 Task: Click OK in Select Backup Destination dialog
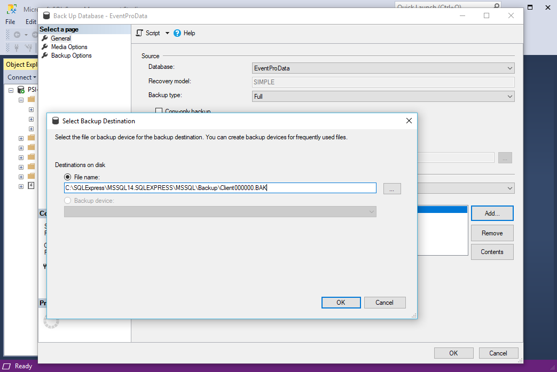pos(341,303)
